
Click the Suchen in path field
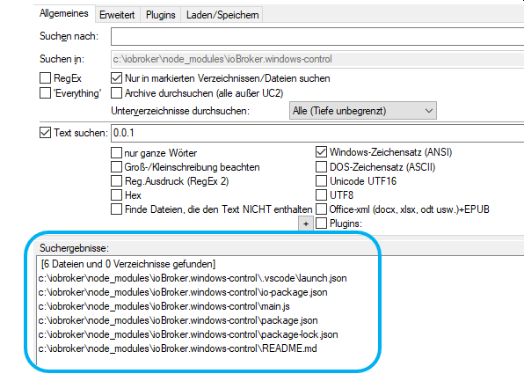[317, 59]
